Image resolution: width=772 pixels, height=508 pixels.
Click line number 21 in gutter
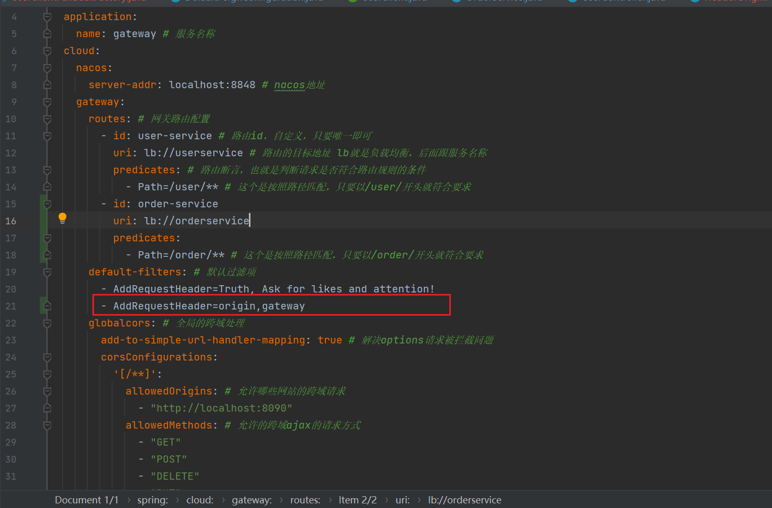coord(11,306)
